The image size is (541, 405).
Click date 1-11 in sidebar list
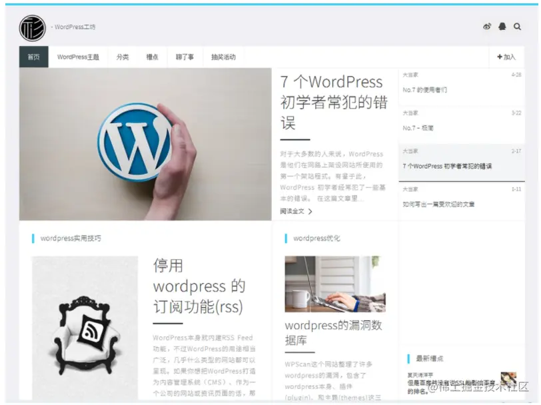pos(516,189)
